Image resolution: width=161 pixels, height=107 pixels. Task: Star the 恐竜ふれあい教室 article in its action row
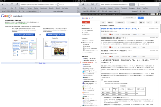pos(102,34)
